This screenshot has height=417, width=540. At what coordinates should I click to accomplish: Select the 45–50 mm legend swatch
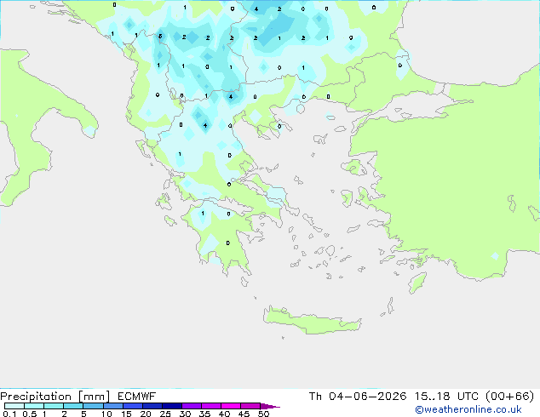(x=250, y=406)
